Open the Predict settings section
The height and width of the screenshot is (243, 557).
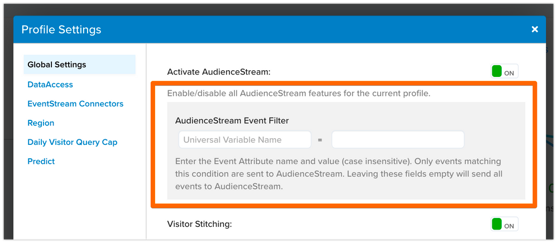41,162
